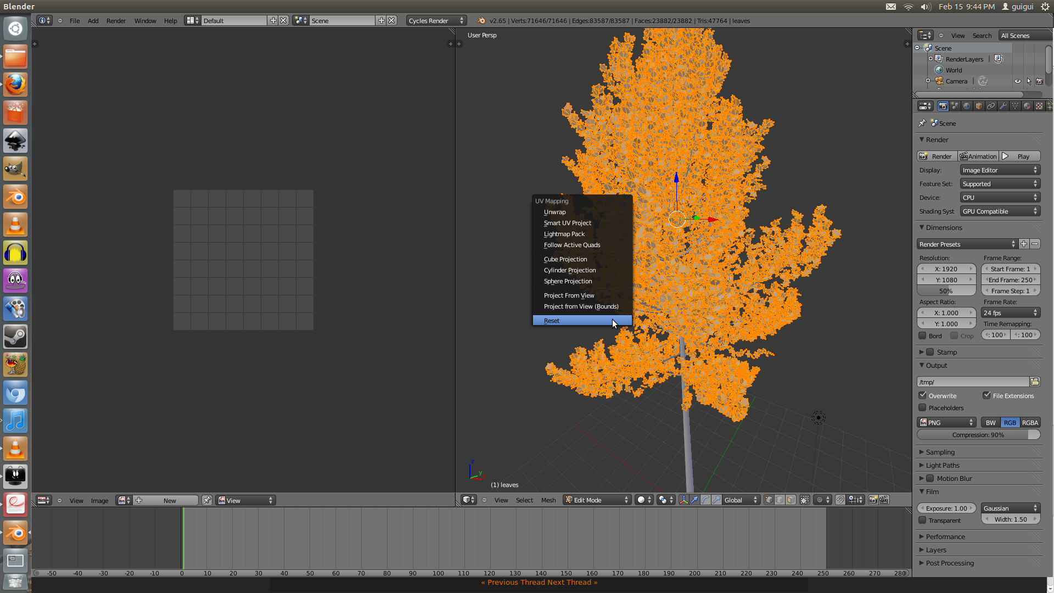Open the Texture checker tab
Viewport: 1054px width, 593px height.
point(1039,106)
